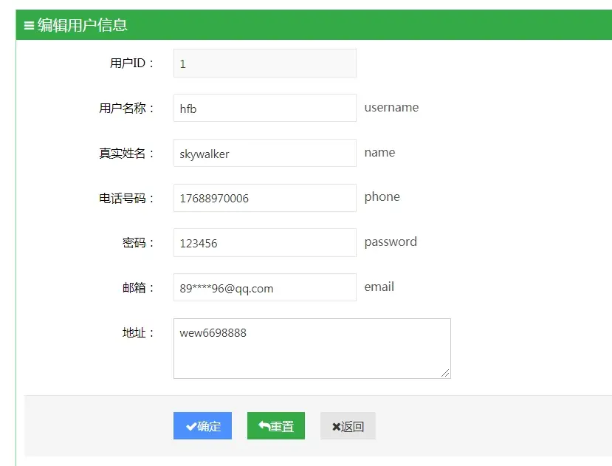Image resolution: width=612 pixels, height=466 pixels.
Task: Focus the 用户名称 field containing hfb
Action: 264,109
